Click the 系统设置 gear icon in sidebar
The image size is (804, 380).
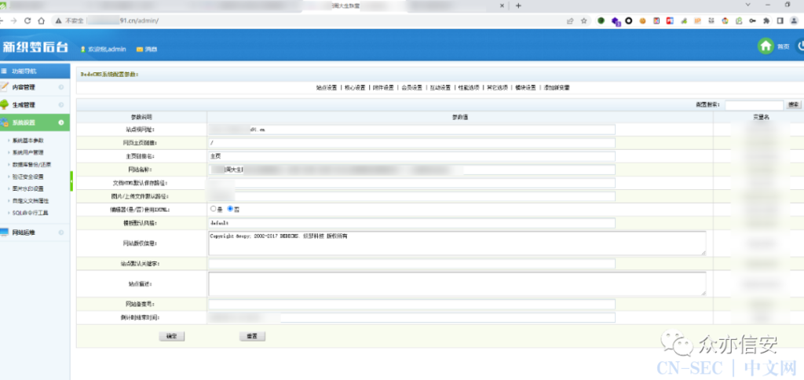tap(4, 122)
